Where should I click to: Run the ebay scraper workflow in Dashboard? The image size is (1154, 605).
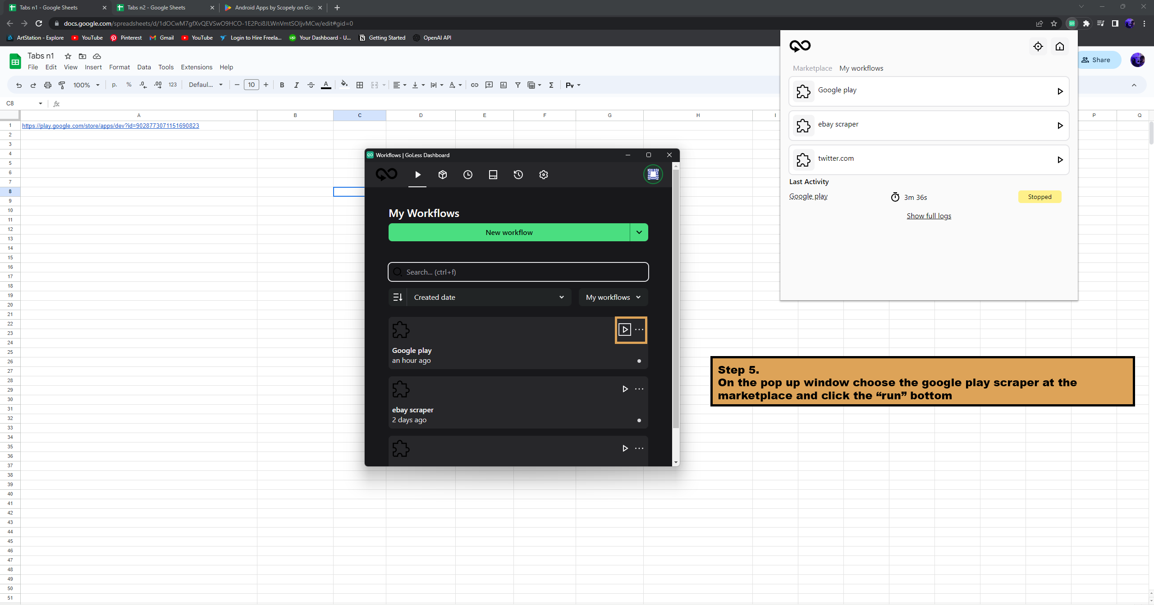click(625, 389)
